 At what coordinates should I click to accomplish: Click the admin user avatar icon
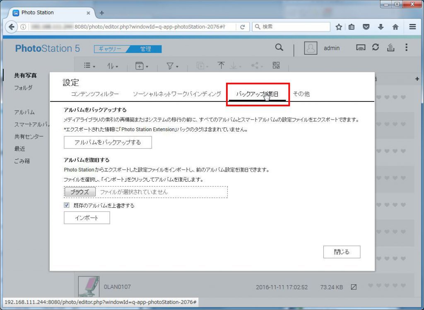(311, 48)
